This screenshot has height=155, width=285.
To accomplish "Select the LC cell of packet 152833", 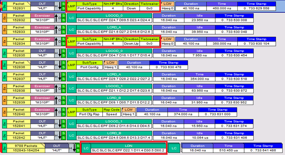I will [x=72, y=30].
